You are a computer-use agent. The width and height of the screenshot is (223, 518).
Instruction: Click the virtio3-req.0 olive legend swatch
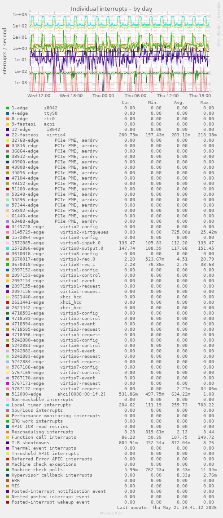coord(8,259)
